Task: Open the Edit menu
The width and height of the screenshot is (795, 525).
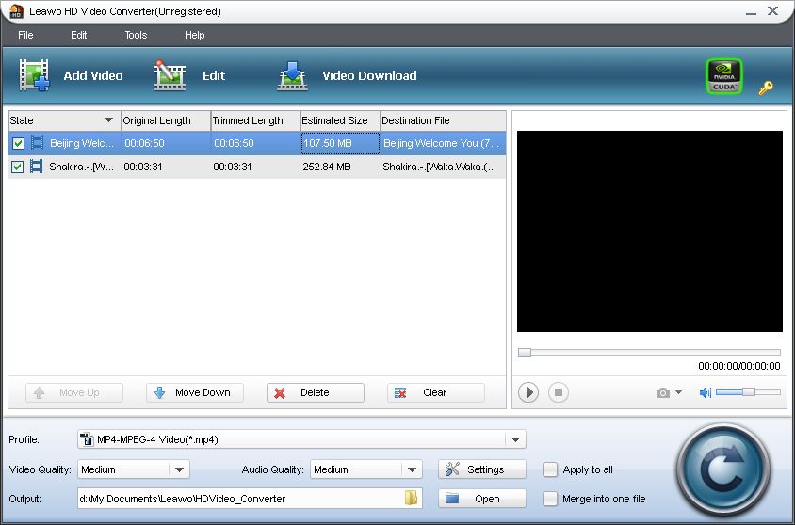Action: [78, 35]
